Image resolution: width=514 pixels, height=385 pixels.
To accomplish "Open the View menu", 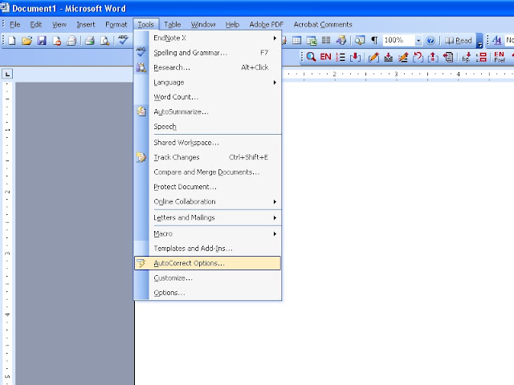I will tap(59, 25).
